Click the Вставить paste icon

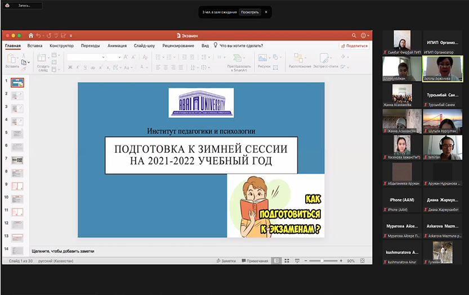tap(12, 58)
